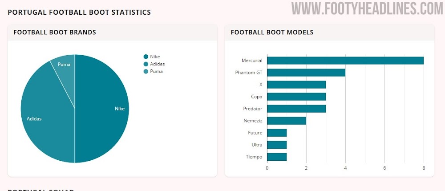Screen dimensions: 445x191
Task: Click the footyheadlines.com watermark
Action: pos(367,9)
